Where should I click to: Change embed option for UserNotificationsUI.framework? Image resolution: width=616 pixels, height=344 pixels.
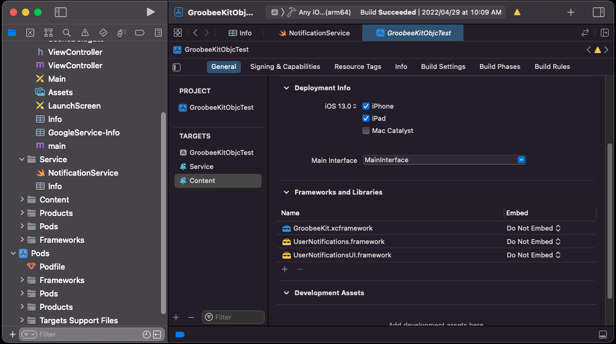point(534,255)
